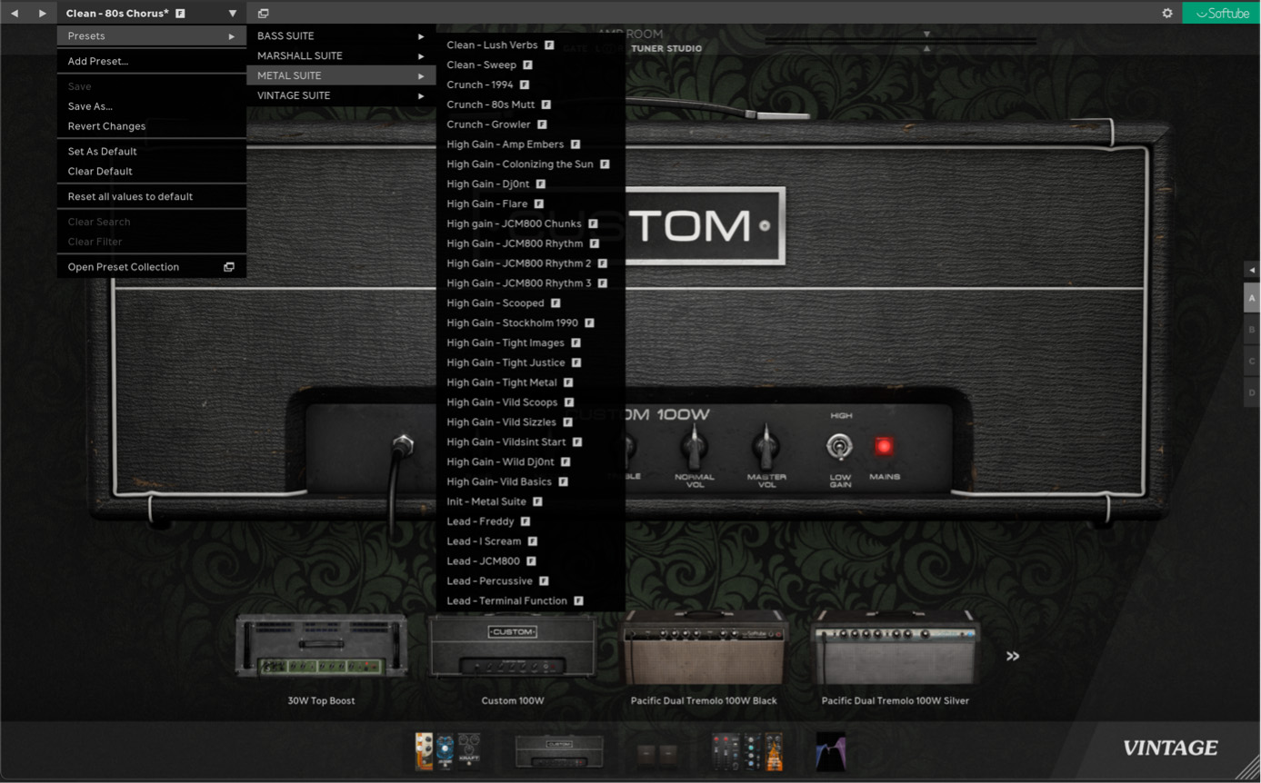Go to the previous preset arrow
The height and width of the screenshot is (783, 1261).
(x=15, y=13)
